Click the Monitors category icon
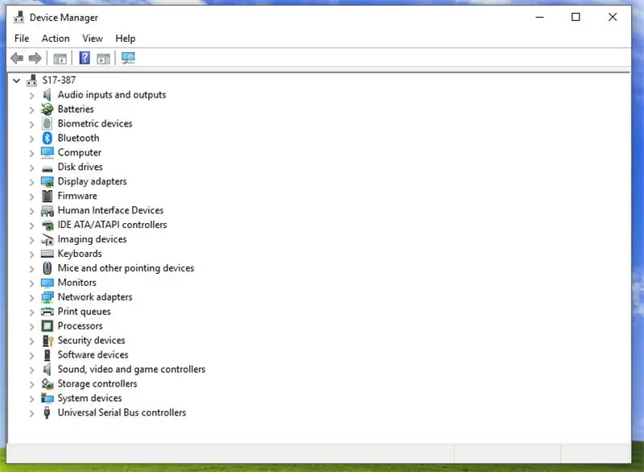The image size is (644, 472). tap(47, 283)
